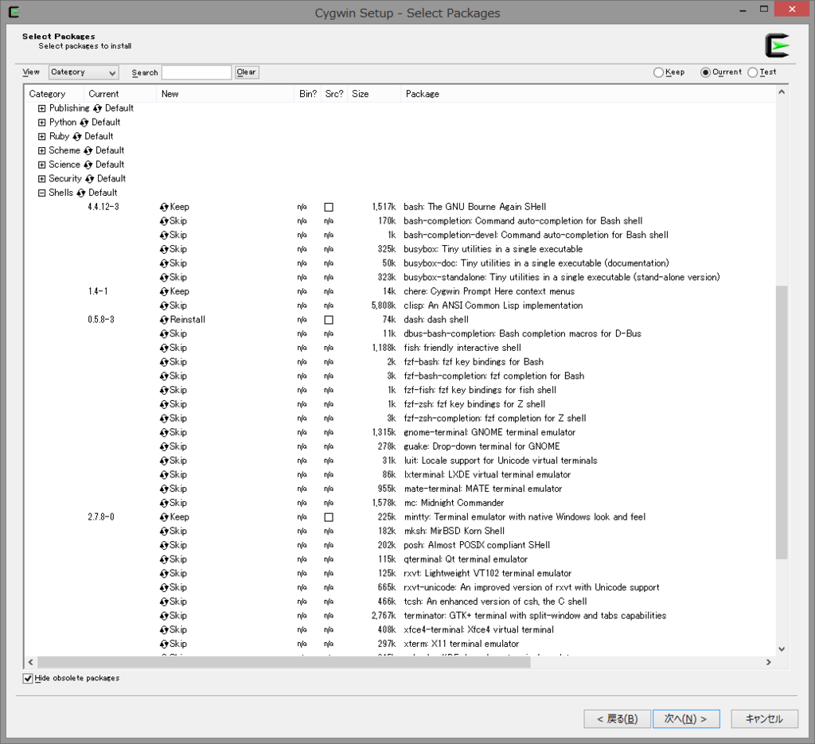Click the Default cycle icon for Science category
Viewport: 815px width, 744px height.
88,165
